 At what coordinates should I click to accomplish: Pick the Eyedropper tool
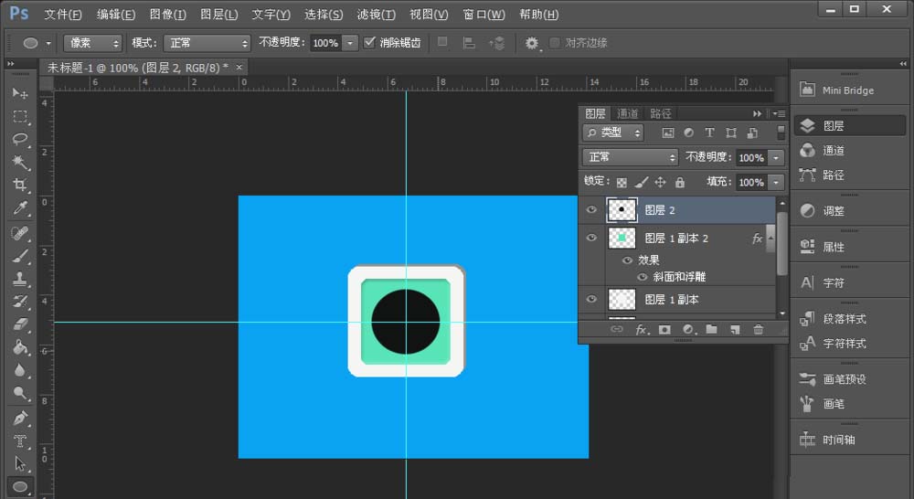(x=20, y=209)
